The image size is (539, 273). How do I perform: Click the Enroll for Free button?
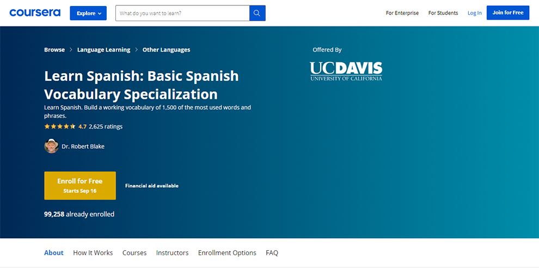click(x=80, y=186)
